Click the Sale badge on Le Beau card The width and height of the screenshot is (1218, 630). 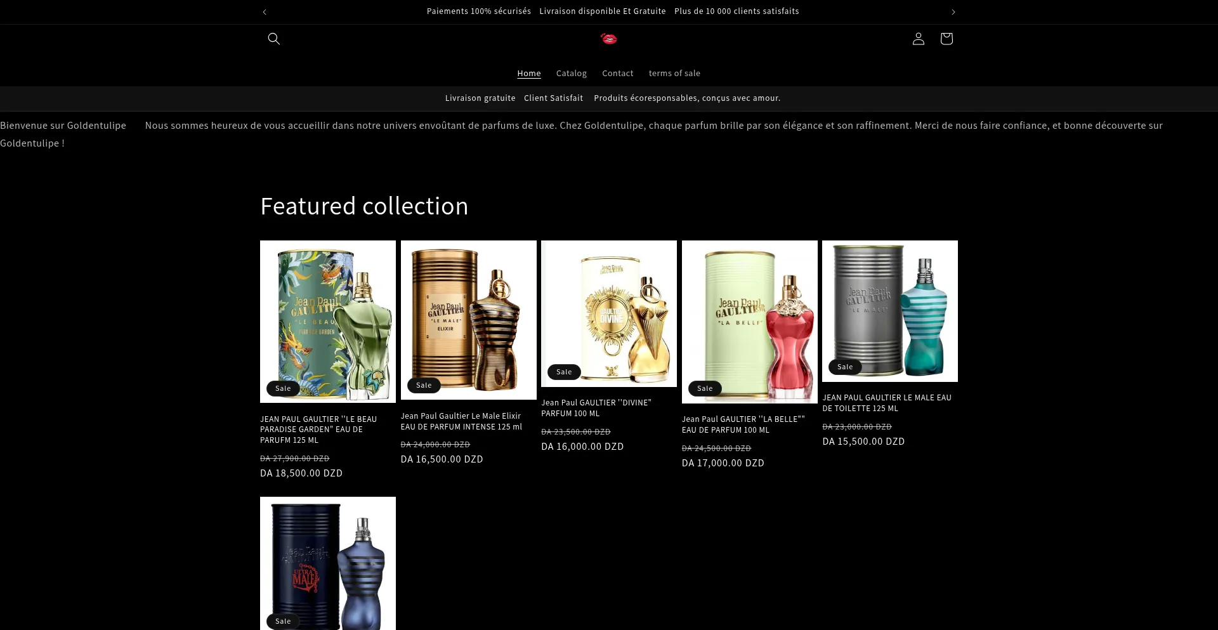[283, 388]
